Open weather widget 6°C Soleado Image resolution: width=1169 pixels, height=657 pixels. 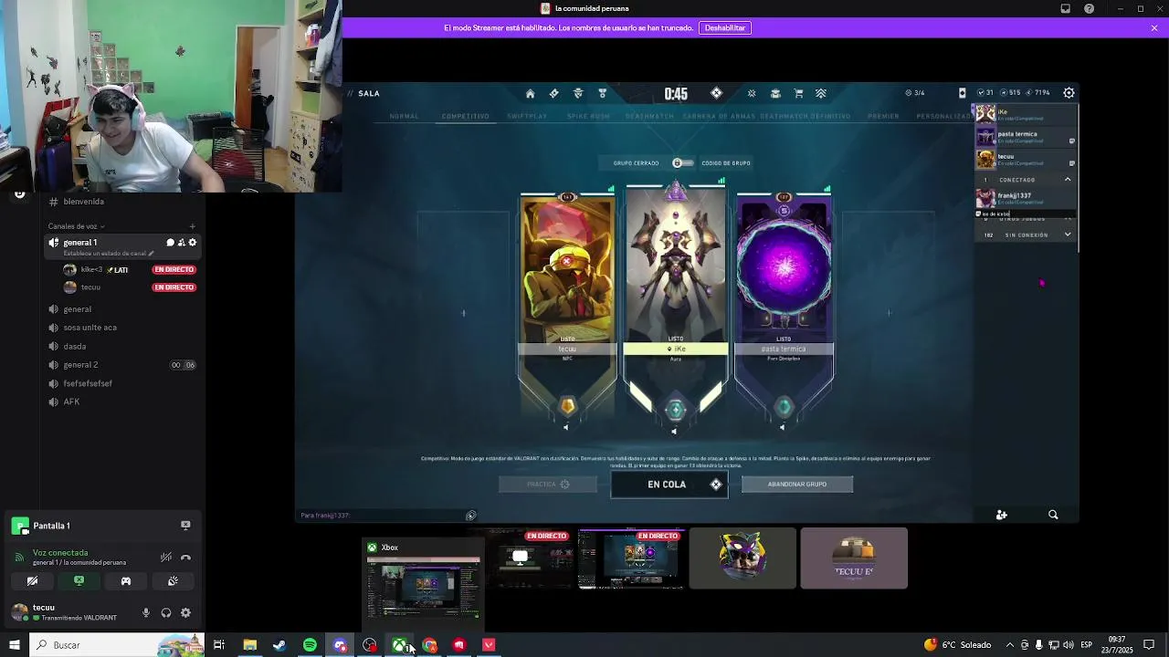[957, 645]
